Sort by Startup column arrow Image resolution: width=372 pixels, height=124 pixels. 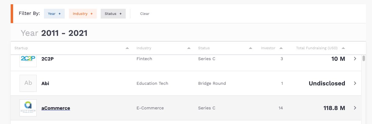tap(127, 48)
